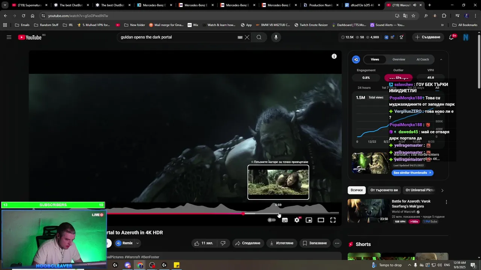Open the Chrome apps grid in bookmarks bar

tap(5, 25)
